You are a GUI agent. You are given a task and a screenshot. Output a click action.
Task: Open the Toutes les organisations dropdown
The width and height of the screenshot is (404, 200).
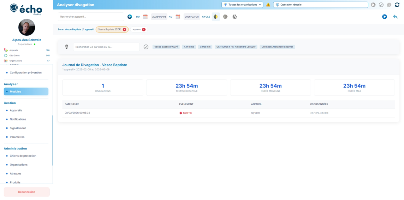(242, 5)
